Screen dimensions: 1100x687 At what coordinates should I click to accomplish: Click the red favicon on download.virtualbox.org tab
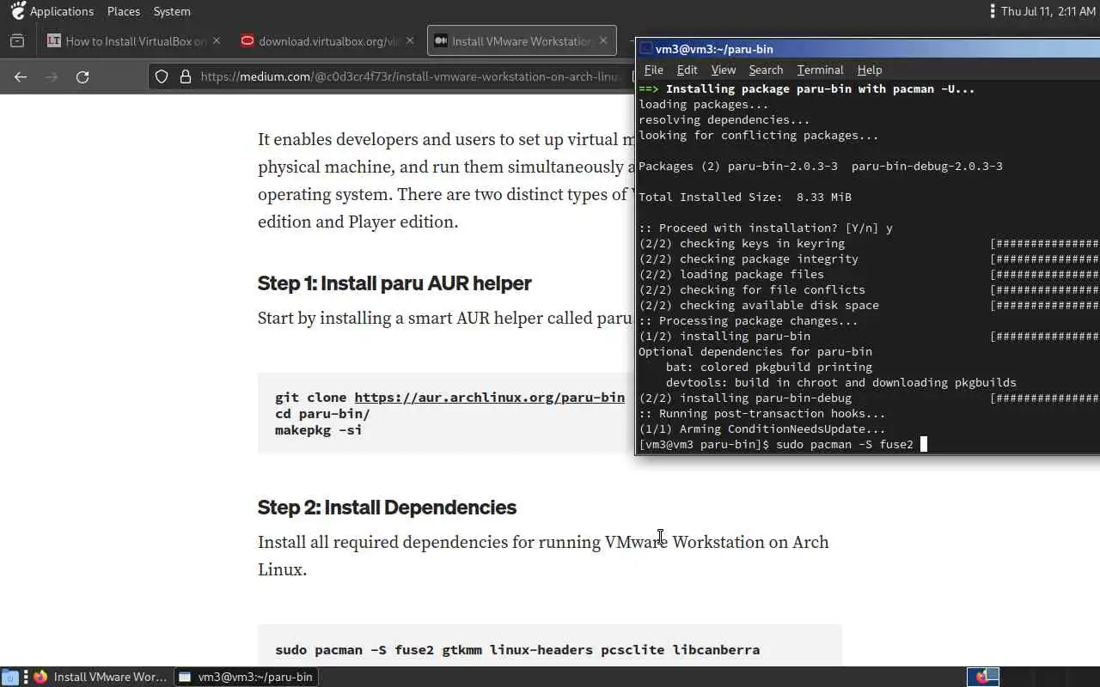(x=247, y=40)
